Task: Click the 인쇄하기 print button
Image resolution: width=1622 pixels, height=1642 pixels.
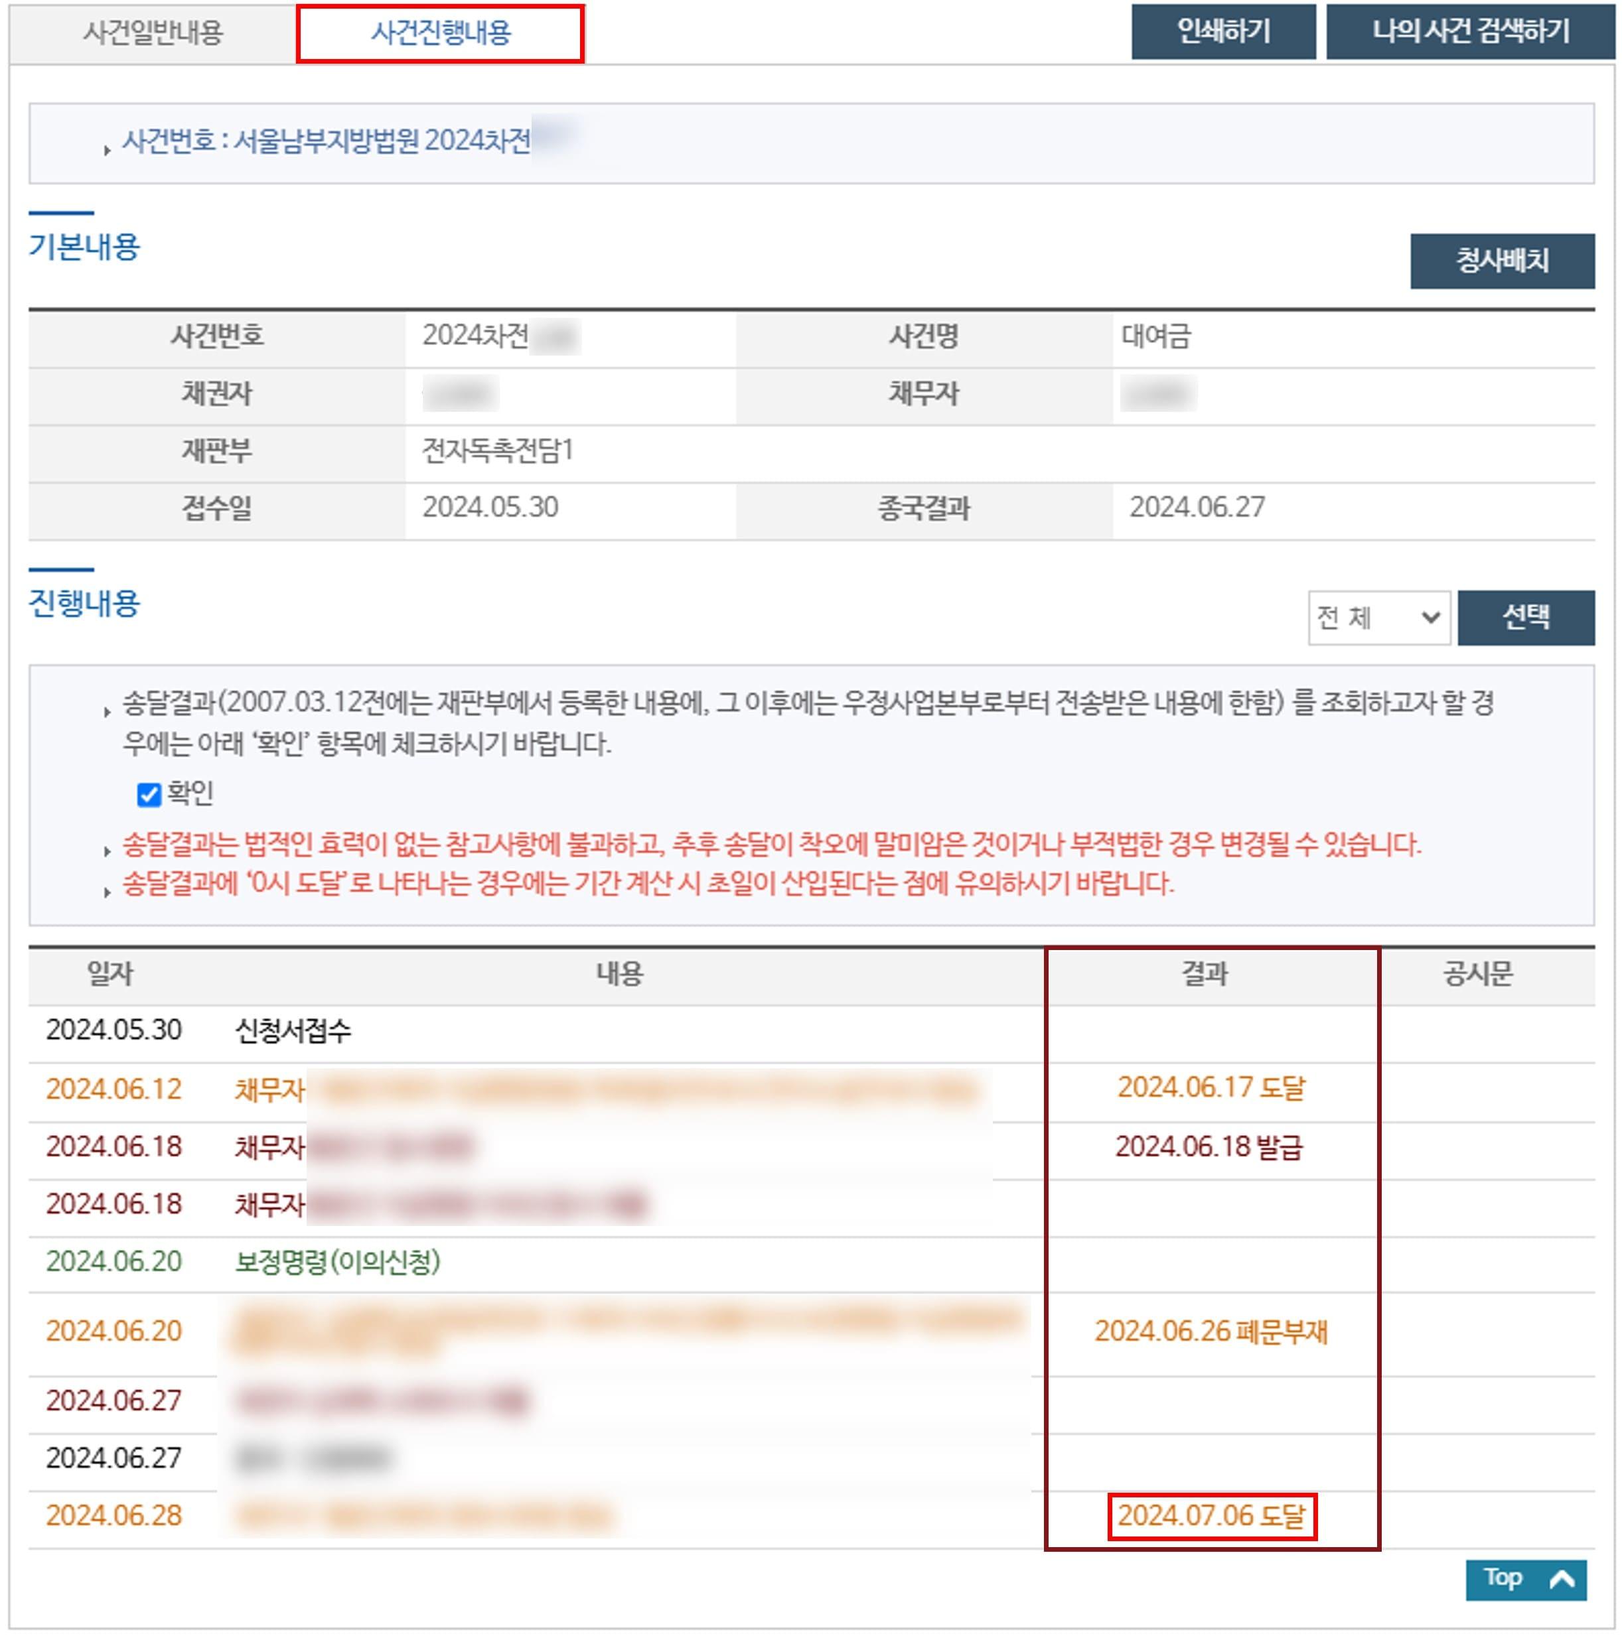Action: coord(1223,31)
